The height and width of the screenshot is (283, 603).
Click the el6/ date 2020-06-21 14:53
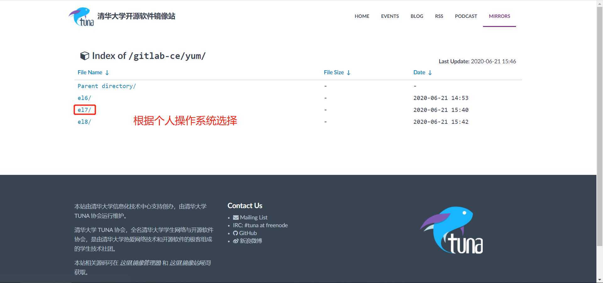pos(441,98)
